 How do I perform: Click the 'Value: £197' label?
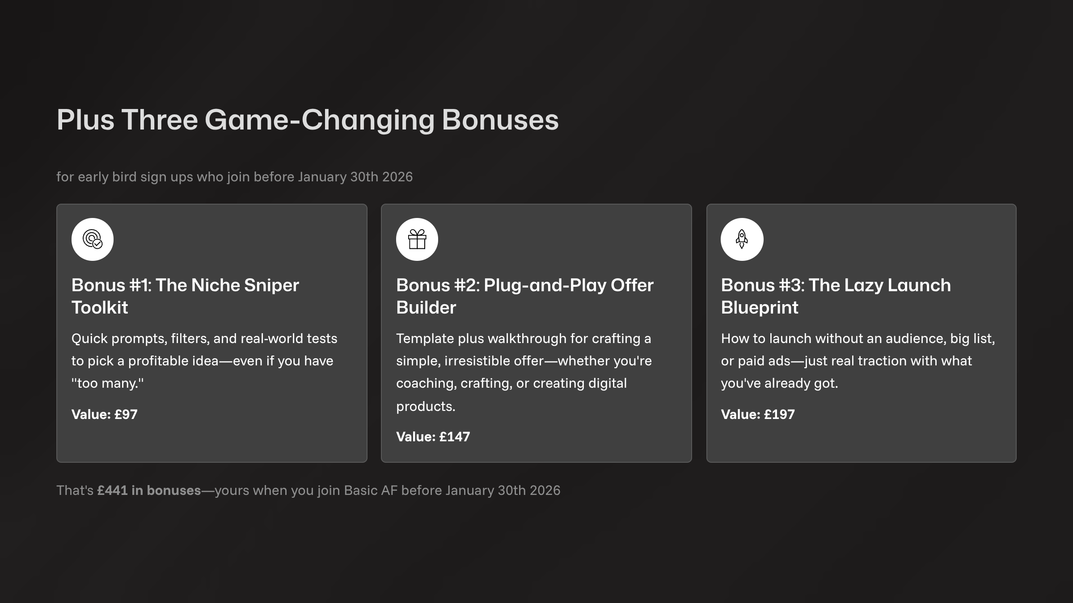point(758,415)
